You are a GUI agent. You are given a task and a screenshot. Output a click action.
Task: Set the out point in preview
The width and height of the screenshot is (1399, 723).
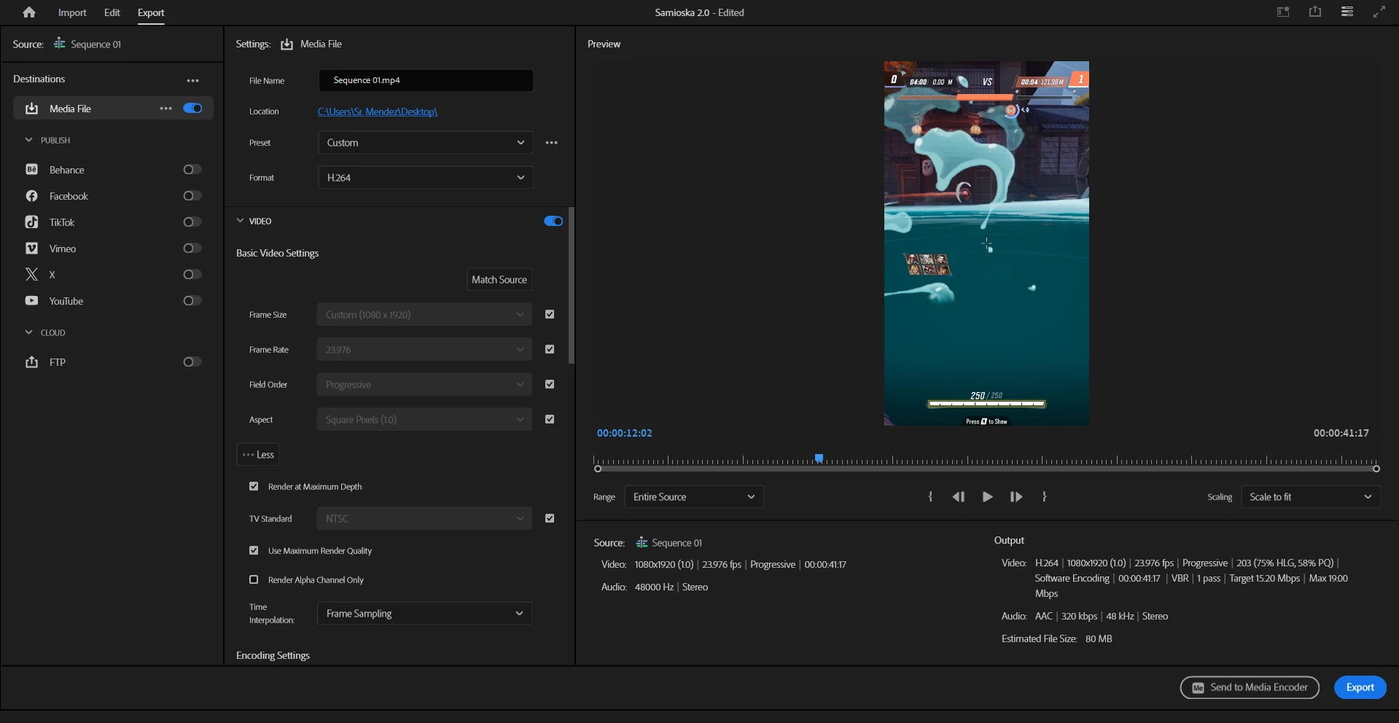[1045, 497]
